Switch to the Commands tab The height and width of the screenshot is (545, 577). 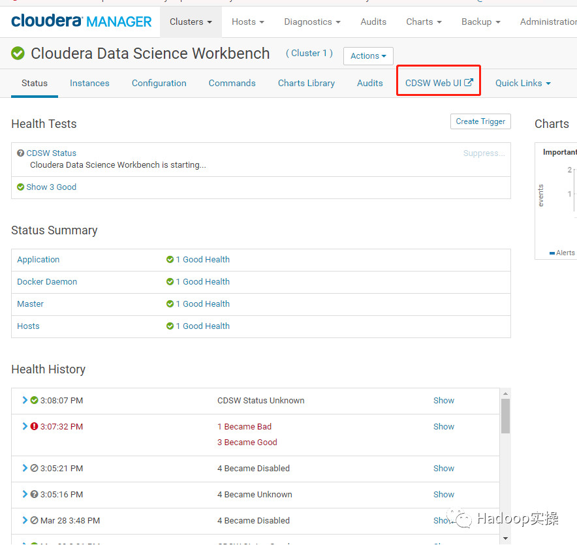click(x=232, y=83)
